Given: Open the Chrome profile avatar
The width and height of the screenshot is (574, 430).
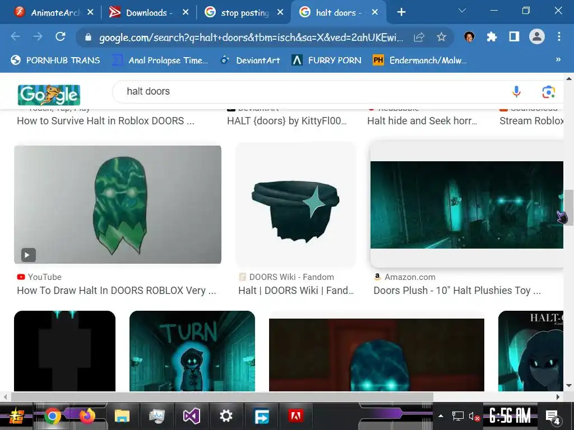Looking at the screenshot, I should point(536,36).
